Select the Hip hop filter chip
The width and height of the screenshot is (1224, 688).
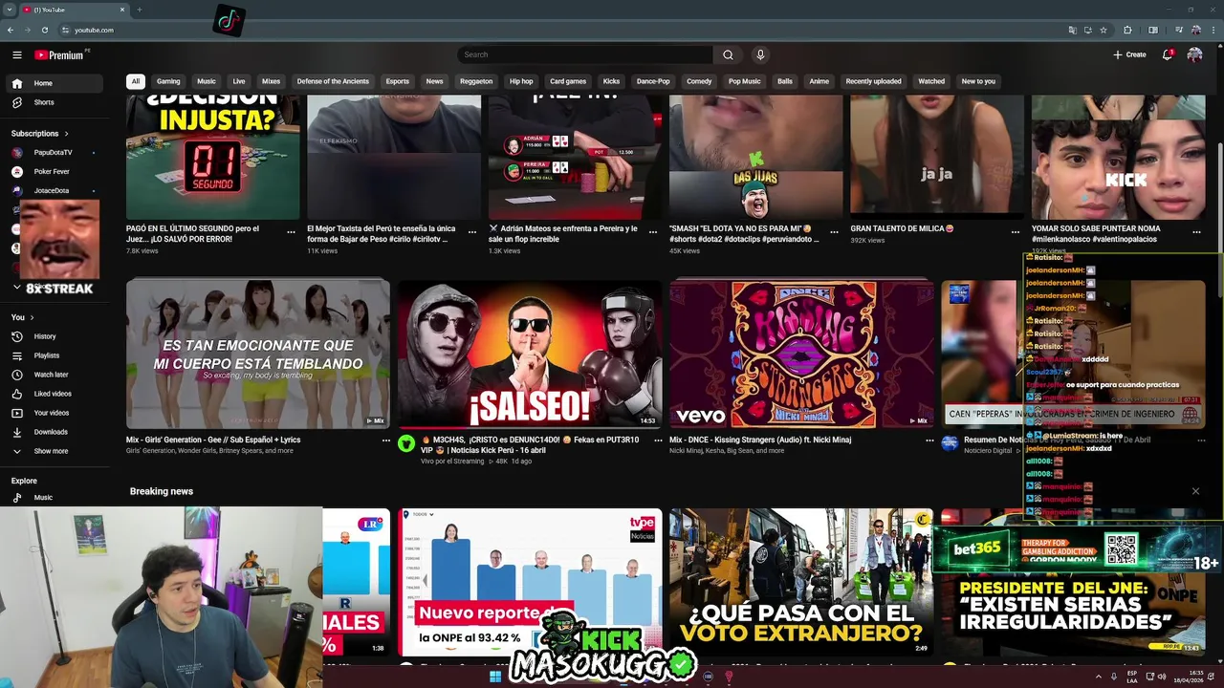point(521,81)
